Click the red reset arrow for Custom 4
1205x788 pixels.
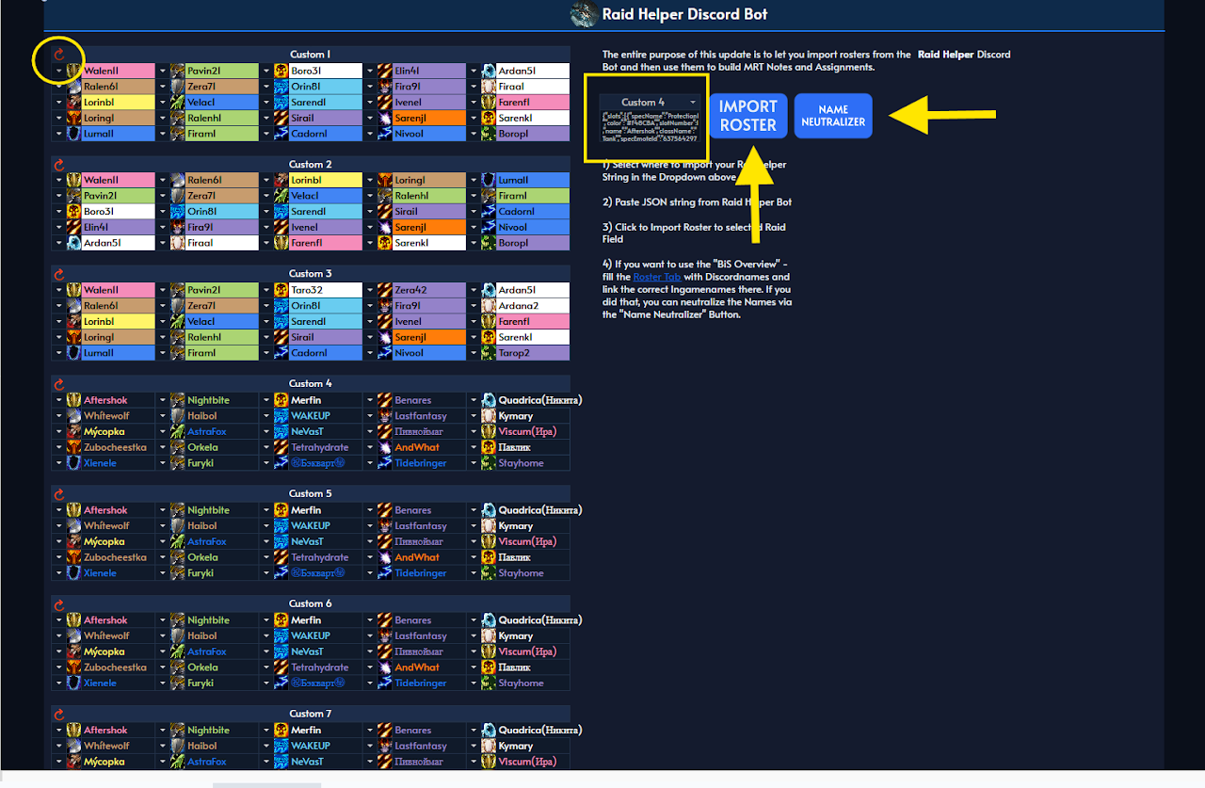point(58,384)
